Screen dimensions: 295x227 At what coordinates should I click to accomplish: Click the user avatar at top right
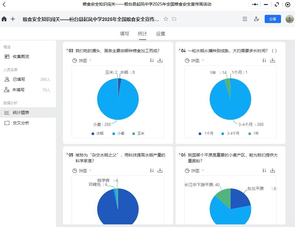click(289, 19)
